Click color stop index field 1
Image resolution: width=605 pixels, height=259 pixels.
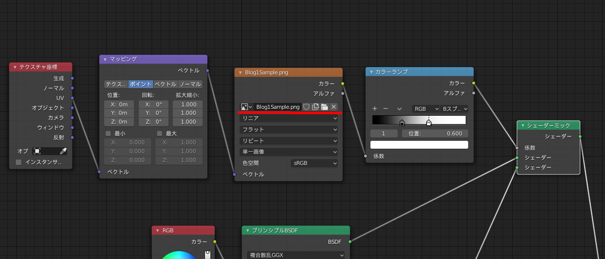(384, 134)
